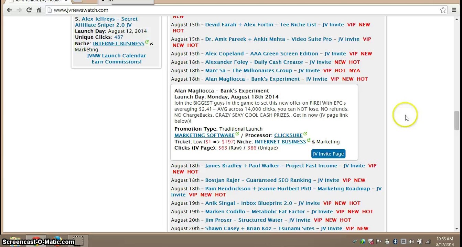Screen dimensions: 462x247
Task: Open the CLICKSURE processor link
Action: coord(288,135)
